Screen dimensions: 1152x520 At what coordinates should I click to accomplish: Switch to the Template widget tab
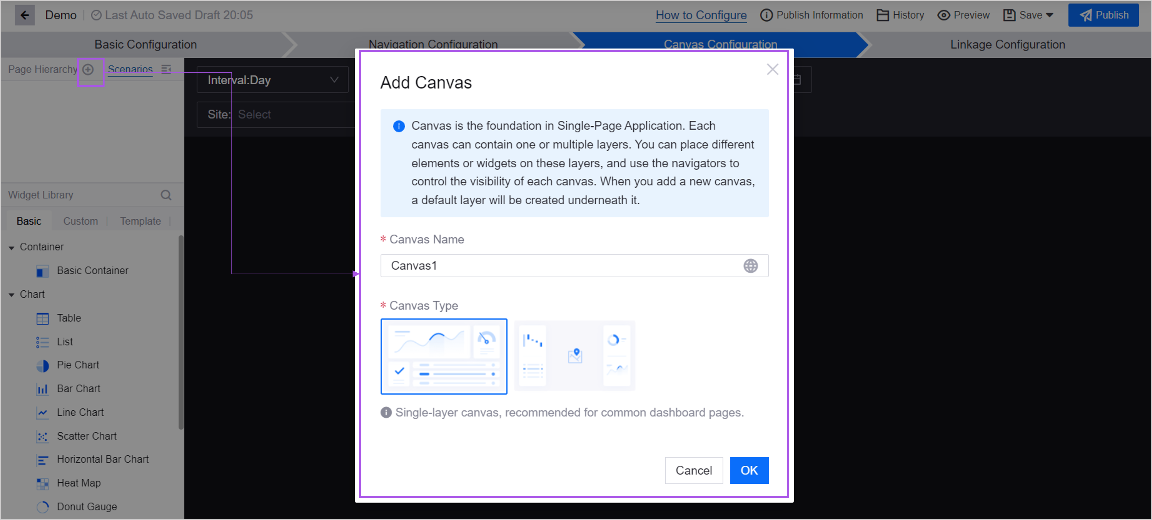point(140,221)
